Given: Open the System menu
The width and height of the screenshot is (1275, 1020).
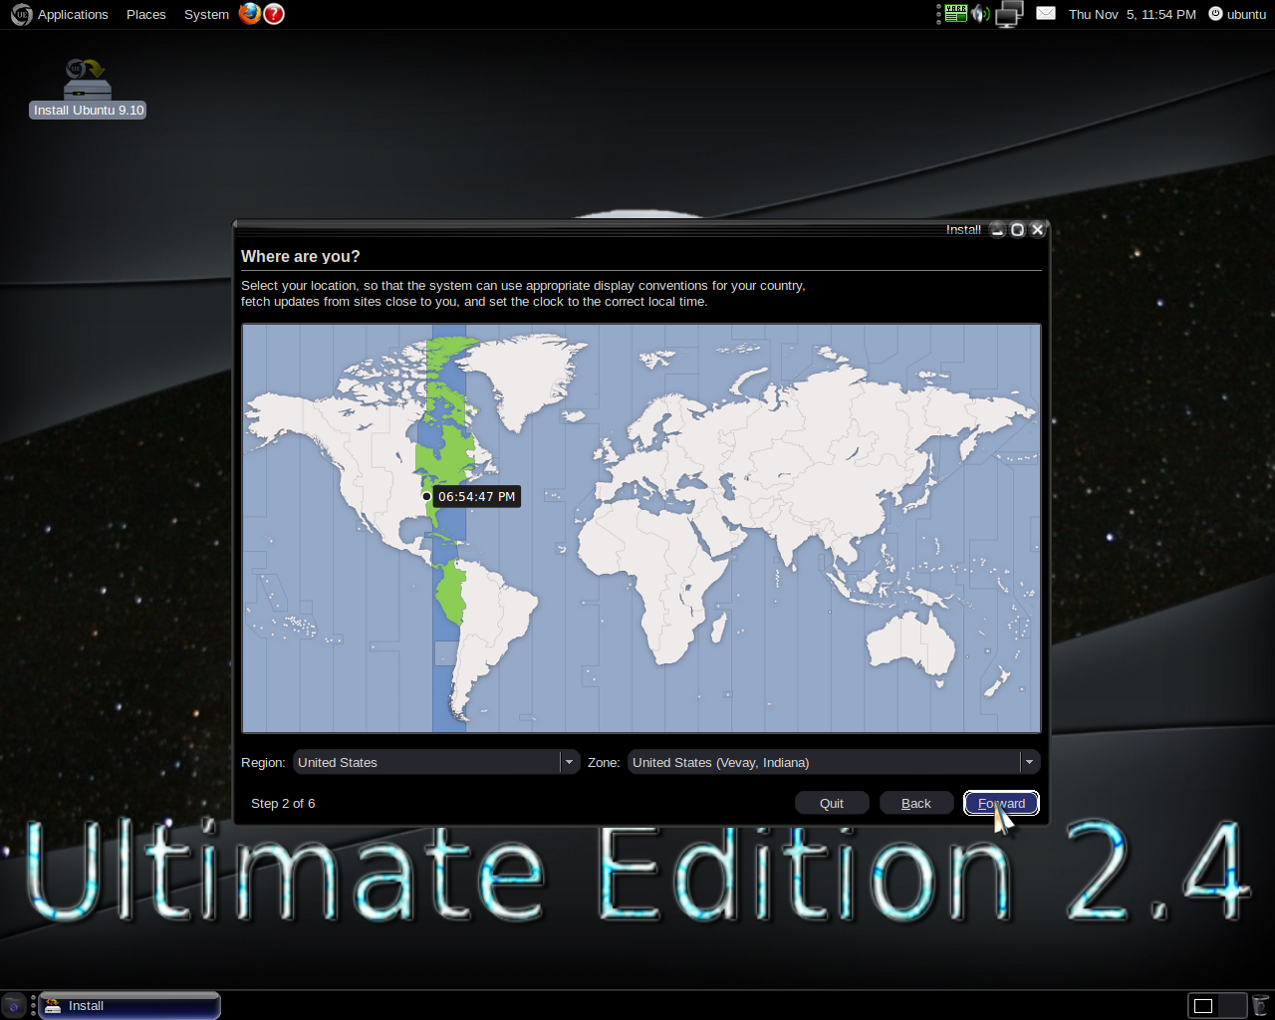Looking at the screenshot, I should [x=206, y=14].
